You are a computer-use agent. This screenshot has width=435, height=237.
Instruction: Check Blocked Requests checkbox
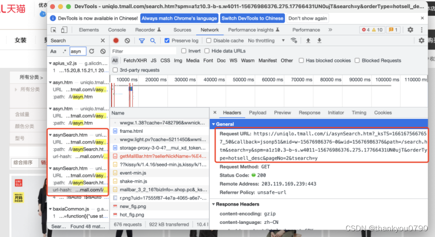pyautogui.click(x=357, y=60)
